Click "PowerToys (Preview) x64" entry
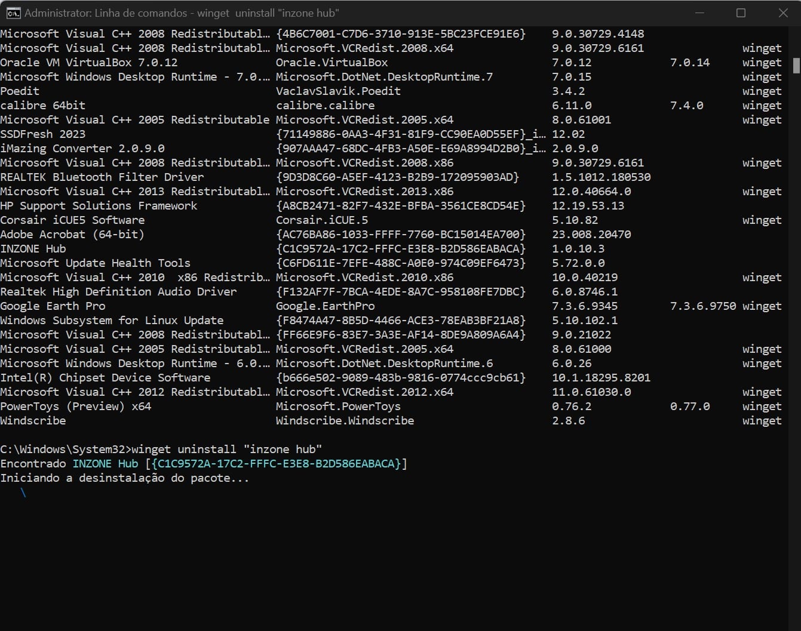The width and height of the screenshot is (801, 631). pyautogui.click(x=76, y=406)
